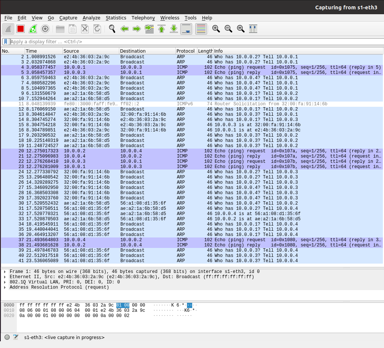Sort packets by Length column
Screen dimensions: 384x348
click(205, 51)
